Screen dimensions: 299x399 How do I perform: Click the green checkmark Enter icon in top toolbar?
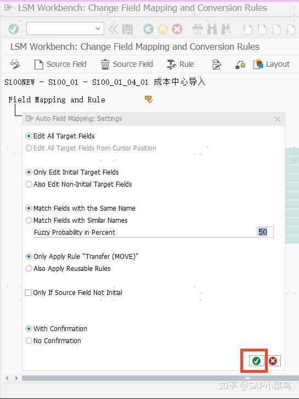13,29
